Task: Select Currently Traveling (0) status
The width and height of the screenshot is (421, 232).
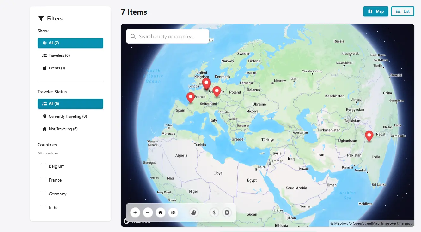Action: (x=70, y=116)
